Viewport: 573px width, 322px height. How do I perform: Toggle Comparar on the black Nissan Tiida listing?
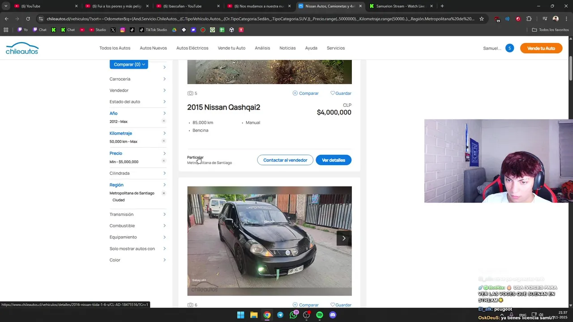[305, 305]
